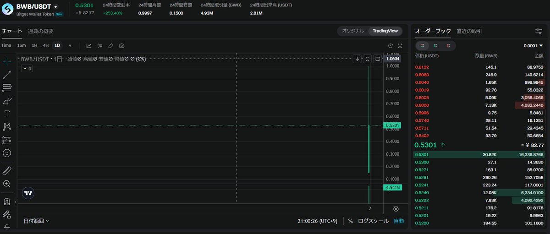
Task: Activate the zoom-in tool
Action: (7, 184)
